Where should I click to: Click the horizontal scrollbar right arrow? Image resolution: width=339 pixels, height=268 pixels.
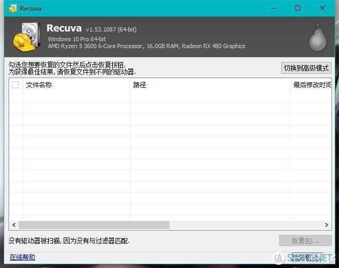pyautogui.click(x=327, y=225)
